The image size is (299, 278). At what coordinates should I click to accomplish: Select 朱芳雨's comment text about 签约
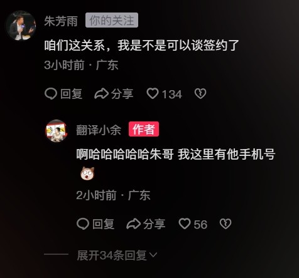point(141,45)
